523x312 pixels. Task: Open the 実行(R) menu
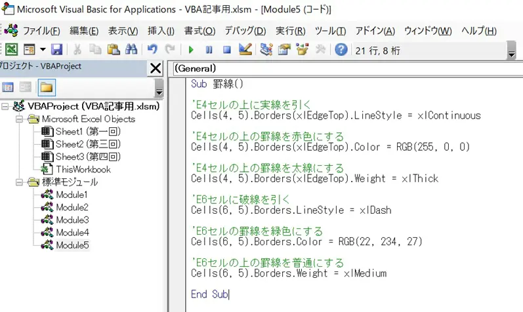pos(290,31)
